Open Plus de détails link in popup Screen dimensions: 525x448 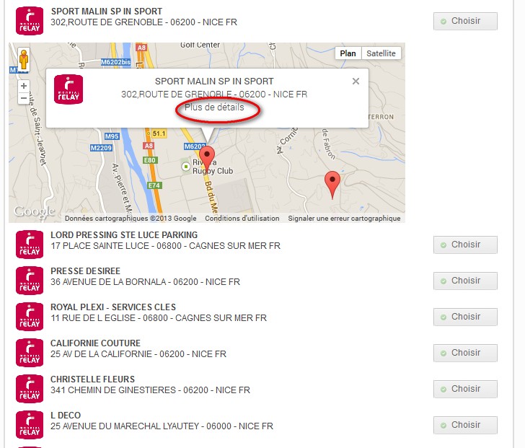214,107
